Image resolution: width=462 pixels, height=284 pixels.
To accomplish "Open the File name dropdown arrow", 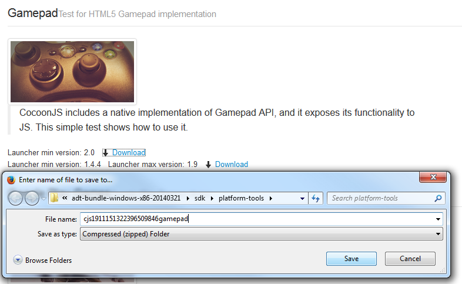I will click(x=438, y=219).
